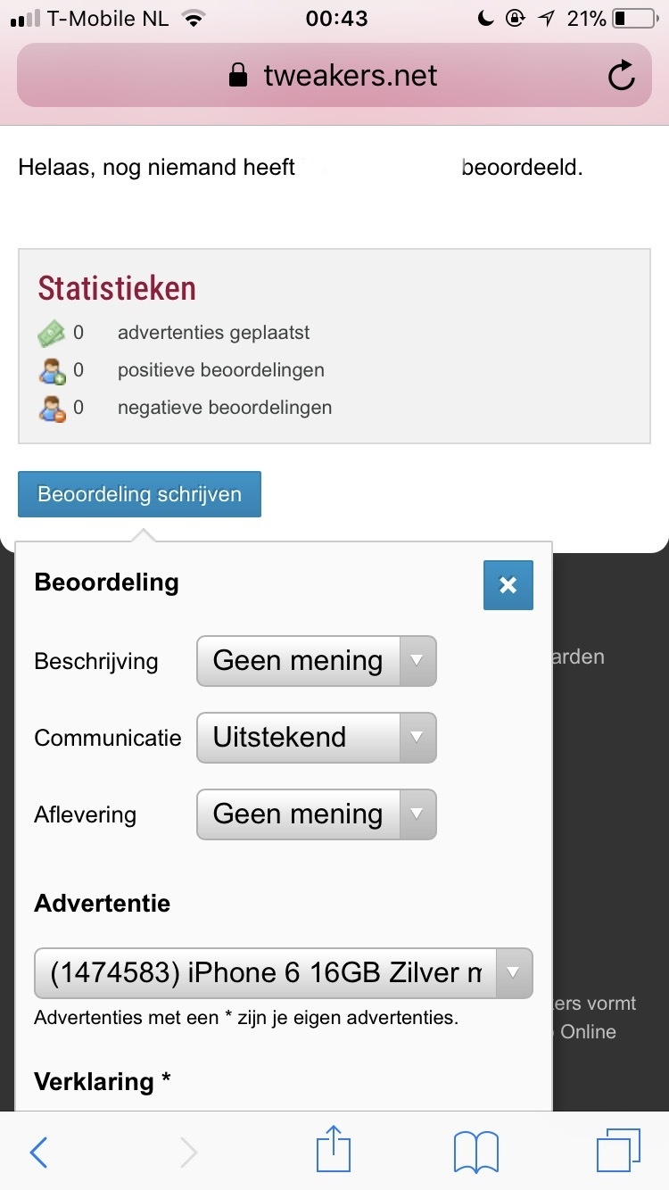Tap the Safari back arrow
The height and width of the screenshot is (1190, 669).
(38, 1152)
